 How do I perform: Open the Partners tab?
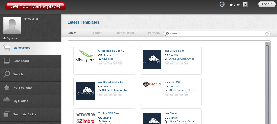[x=154, y=33]
